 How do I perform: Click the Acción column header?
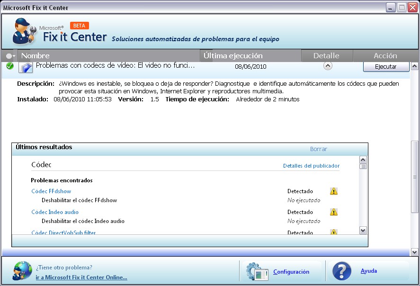tap(385, 56)
